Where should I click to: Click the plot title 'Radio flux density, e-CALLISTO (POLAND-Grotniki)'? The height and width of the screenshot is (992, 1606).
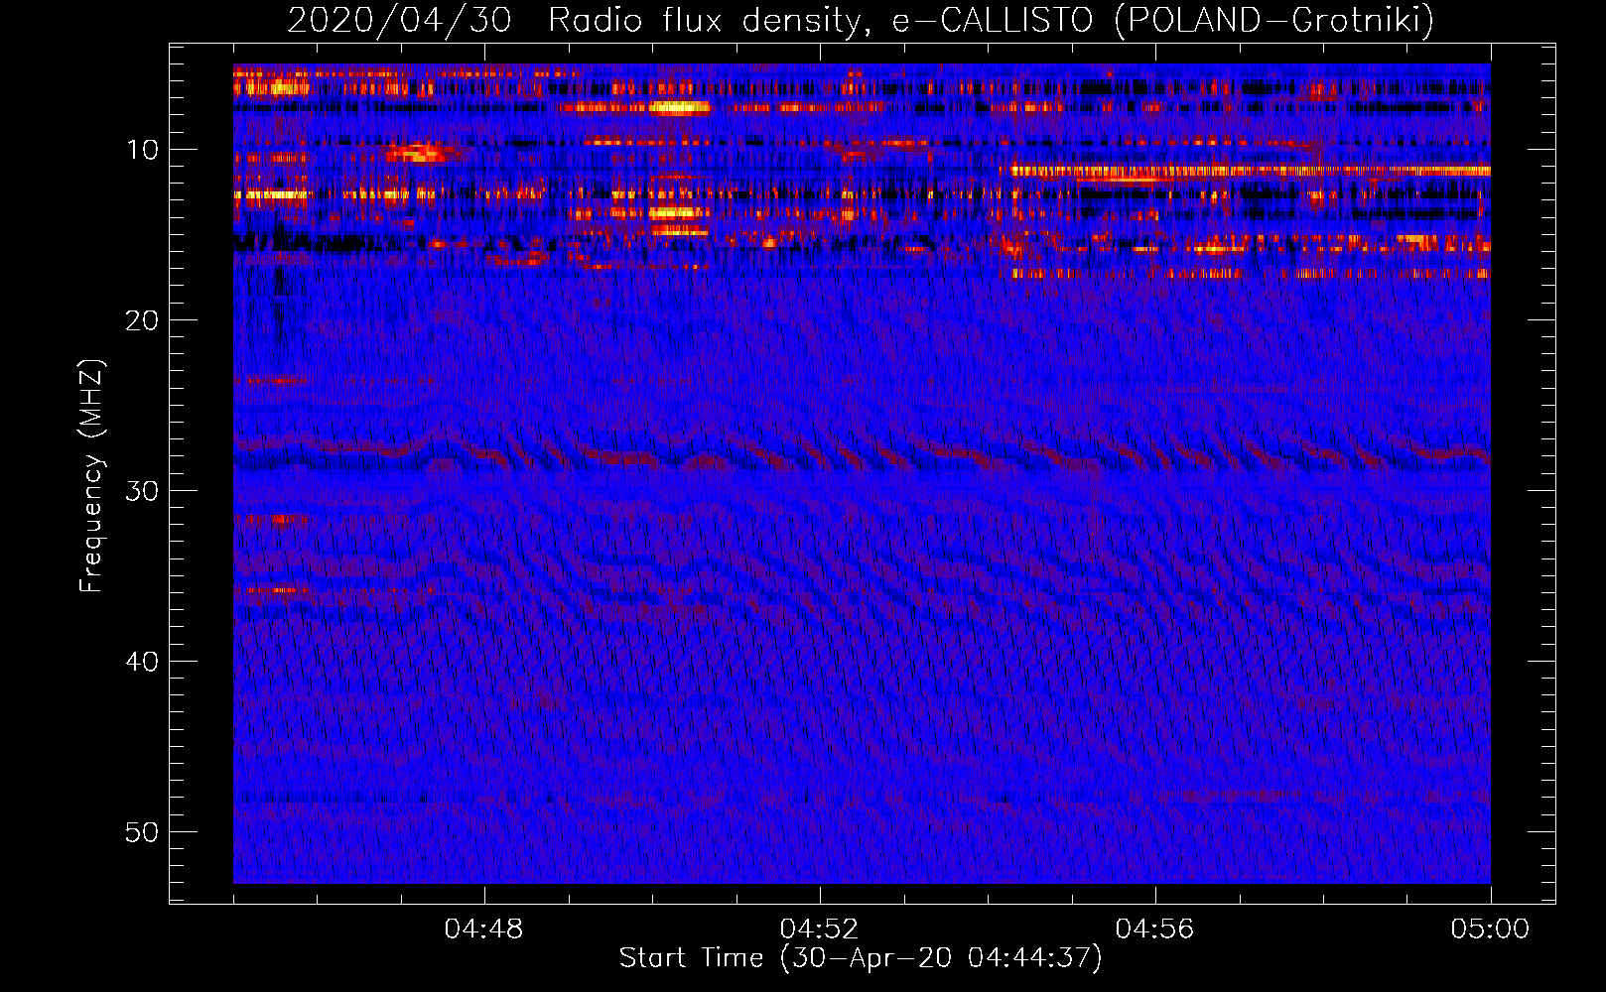point(991,20)
